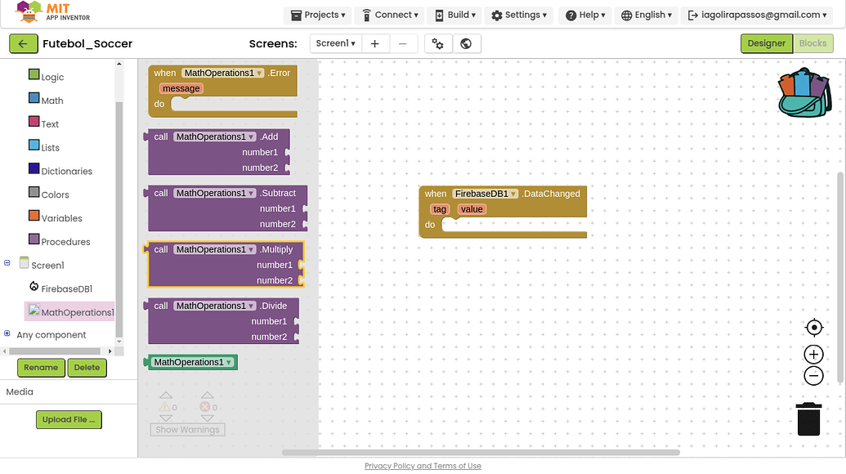Collapse the Screen1 tree node

point(7,263)
